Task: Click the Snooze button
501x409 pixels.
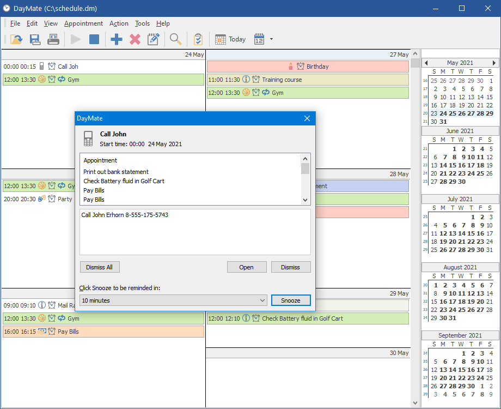Action: [290, 300]
